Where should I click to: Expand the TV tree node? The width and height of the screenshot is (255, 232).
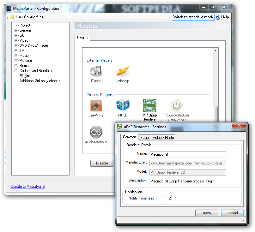point(16,51)
